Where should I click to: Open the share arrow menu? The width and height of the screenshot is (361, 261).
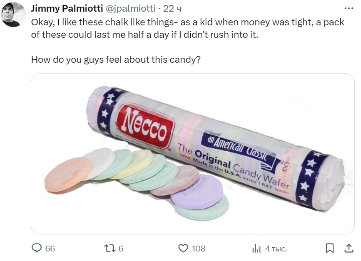(x=348, y=248)
